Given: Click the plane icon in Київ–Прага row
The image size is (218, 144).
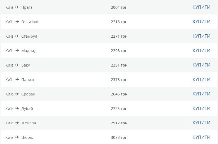Looking at the screenshot, I should pyautogui.click(x=17, y=7).
